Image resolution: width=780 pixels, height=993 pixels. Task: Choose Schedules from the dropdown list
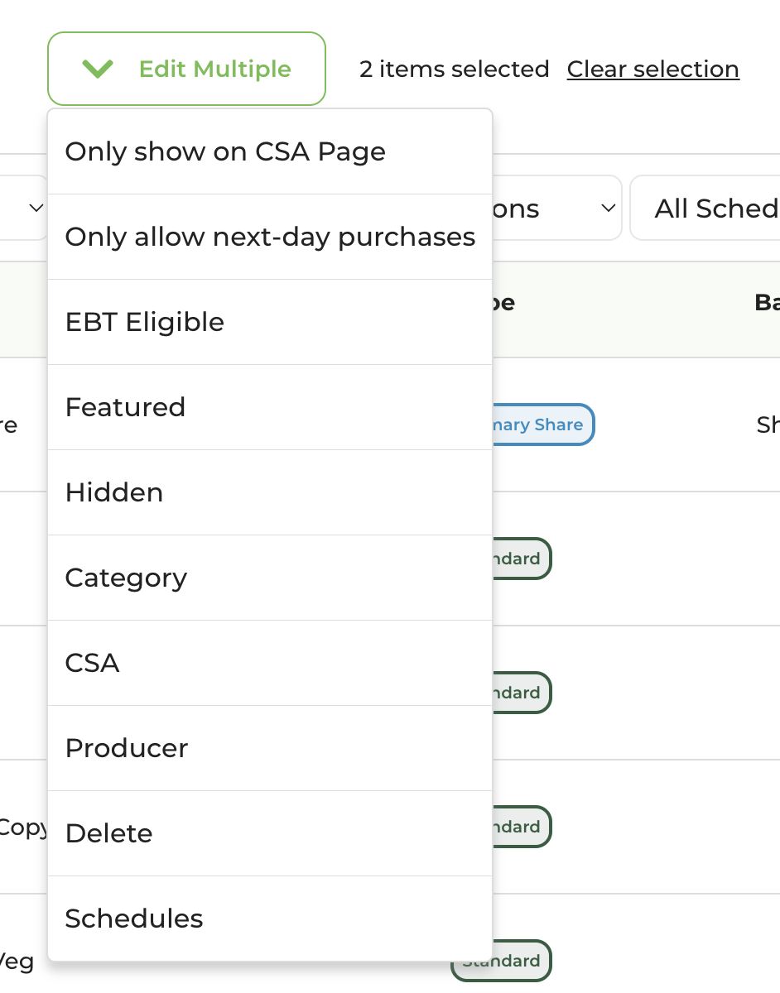[270, 919]
